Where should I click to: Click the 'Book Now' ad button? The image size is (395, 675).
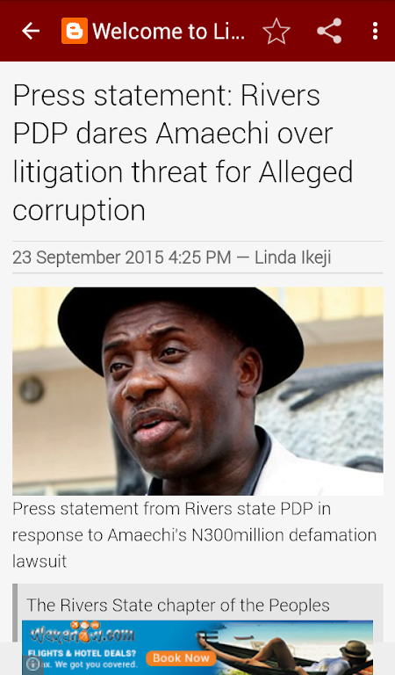[x=181, y=657]
